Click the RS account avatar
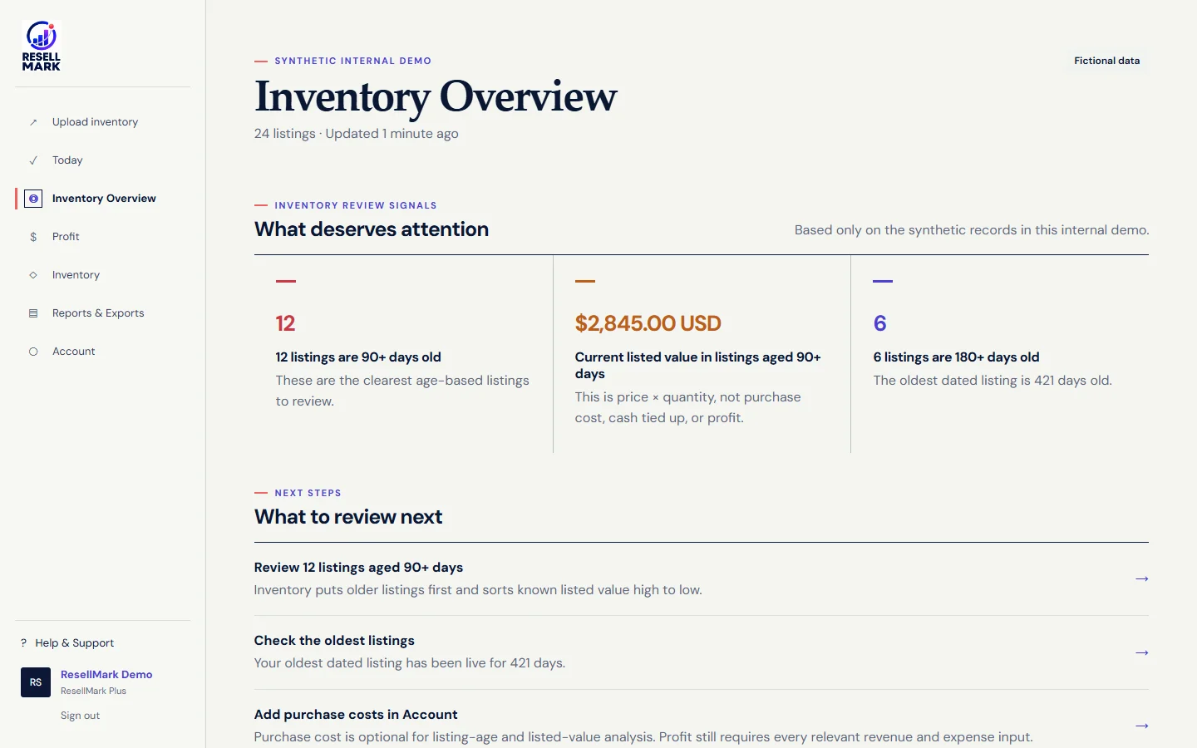Viewport: 1197px width, 748px height. click(x=36, y=682)
